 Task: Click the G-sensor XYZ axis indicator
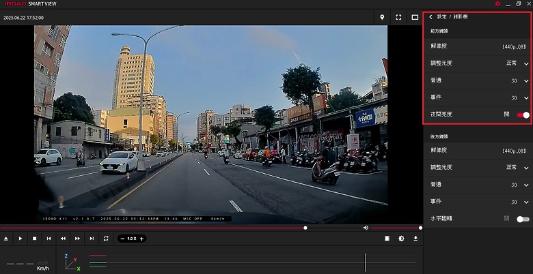pos(72,262)
